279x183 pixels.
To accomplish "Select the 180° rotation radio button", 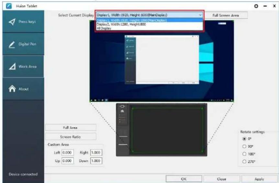I will point(244,154).
